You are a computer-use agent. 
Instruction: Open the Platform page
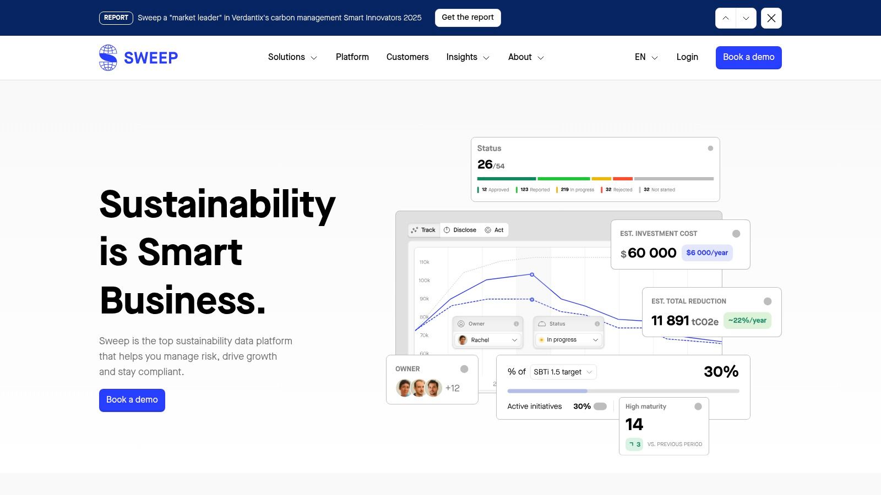(352, 57)
